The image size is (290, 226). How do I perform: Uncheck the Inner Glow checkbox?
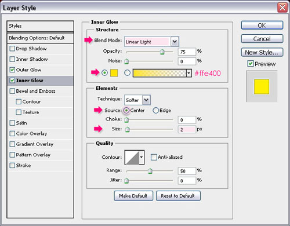[x=12, y=81]
